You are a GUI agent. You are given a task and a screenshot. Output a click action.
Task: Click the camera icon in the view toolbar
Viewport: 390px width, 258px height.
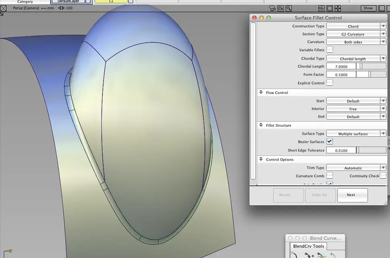pos(272,8)
